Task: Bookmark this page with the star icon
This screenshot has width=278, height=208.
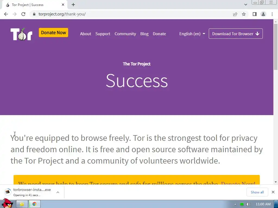Action: coord(244,14)
